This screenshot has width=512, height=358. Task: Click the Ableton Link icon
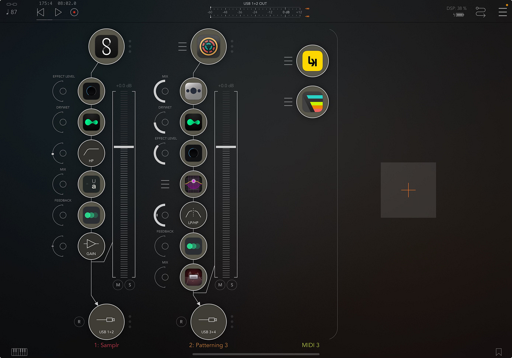pyautogui.click(x=12, y=4)
